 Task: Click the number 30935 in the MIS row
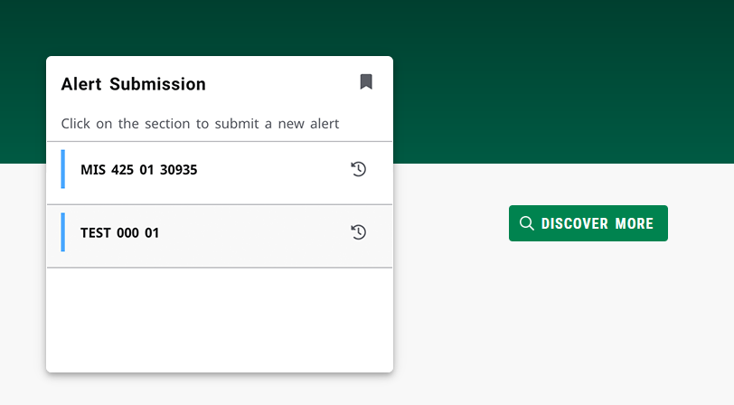click(178, 170)
